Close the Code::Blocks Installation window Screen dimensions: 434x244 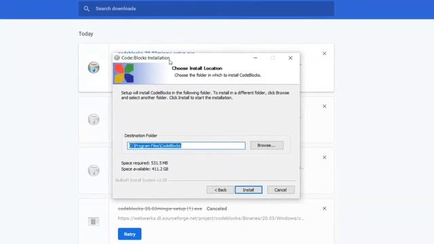tap(290, 58)
